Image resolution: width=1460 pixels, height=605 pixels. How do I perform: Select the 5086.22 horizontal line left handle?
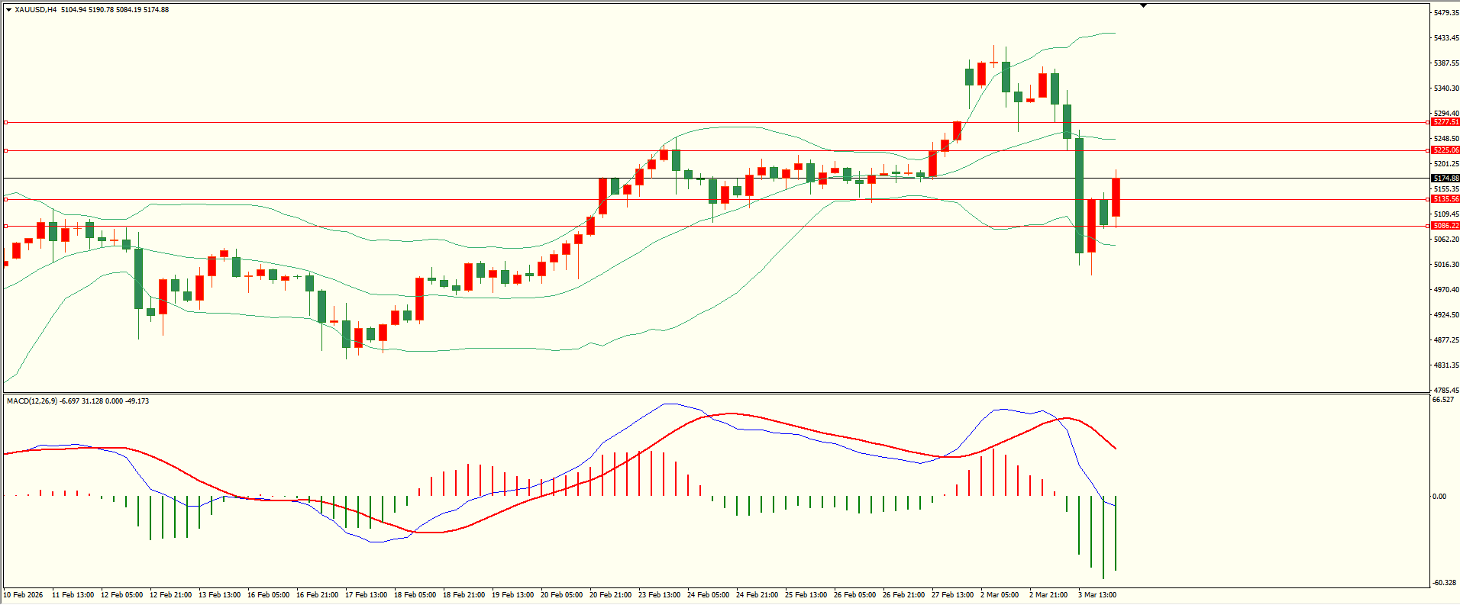click(5, 226)
